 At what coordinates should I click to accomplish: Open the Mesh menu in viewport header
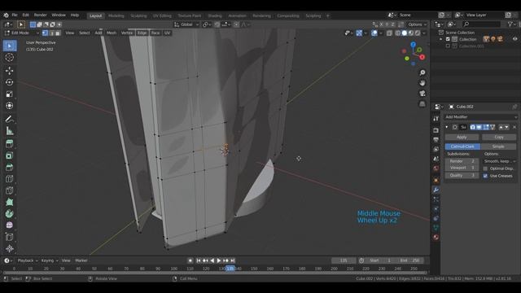pyautogui.click(x=112, y=33)
